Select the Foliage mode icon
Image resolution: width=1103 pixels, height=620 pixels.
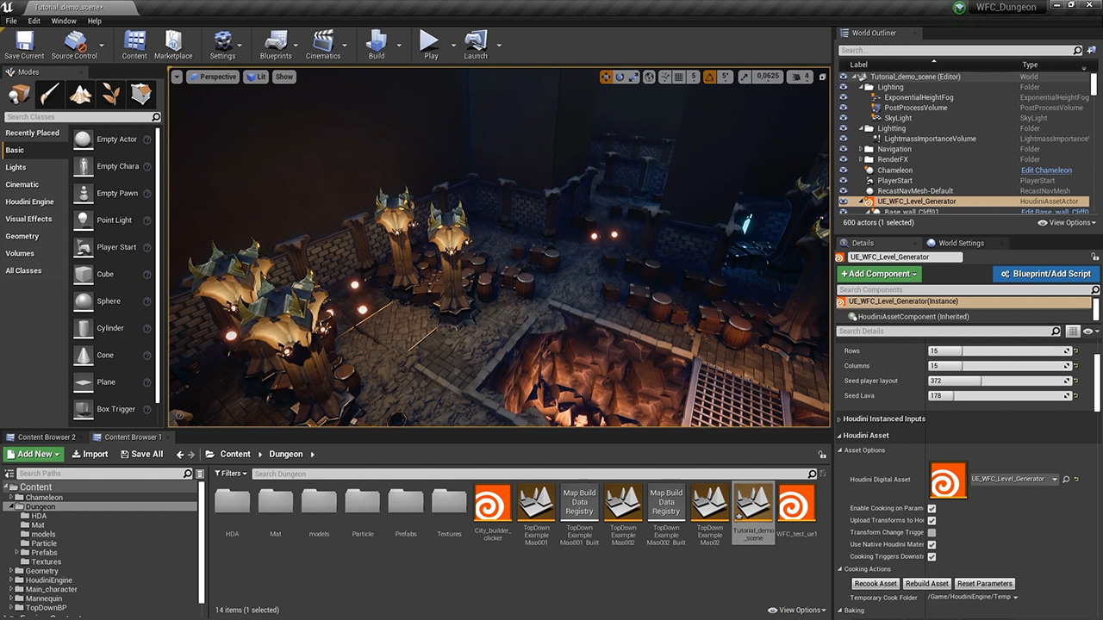110,94
